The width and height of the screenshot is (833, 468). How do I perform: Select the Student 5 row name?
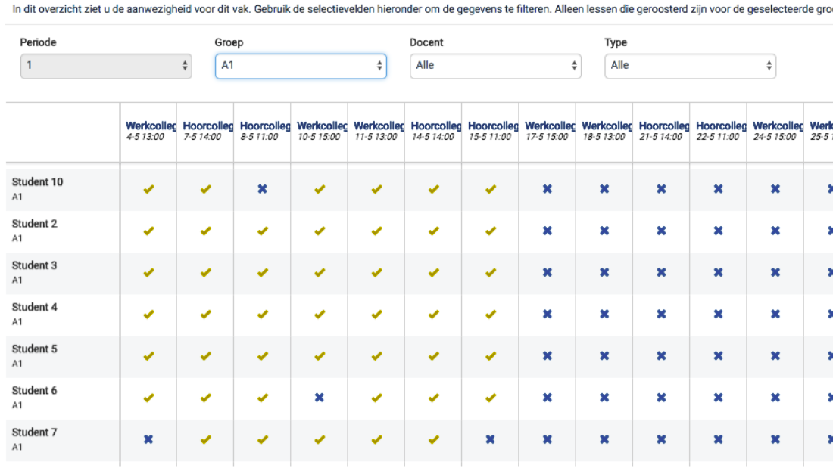coord(35,349)
